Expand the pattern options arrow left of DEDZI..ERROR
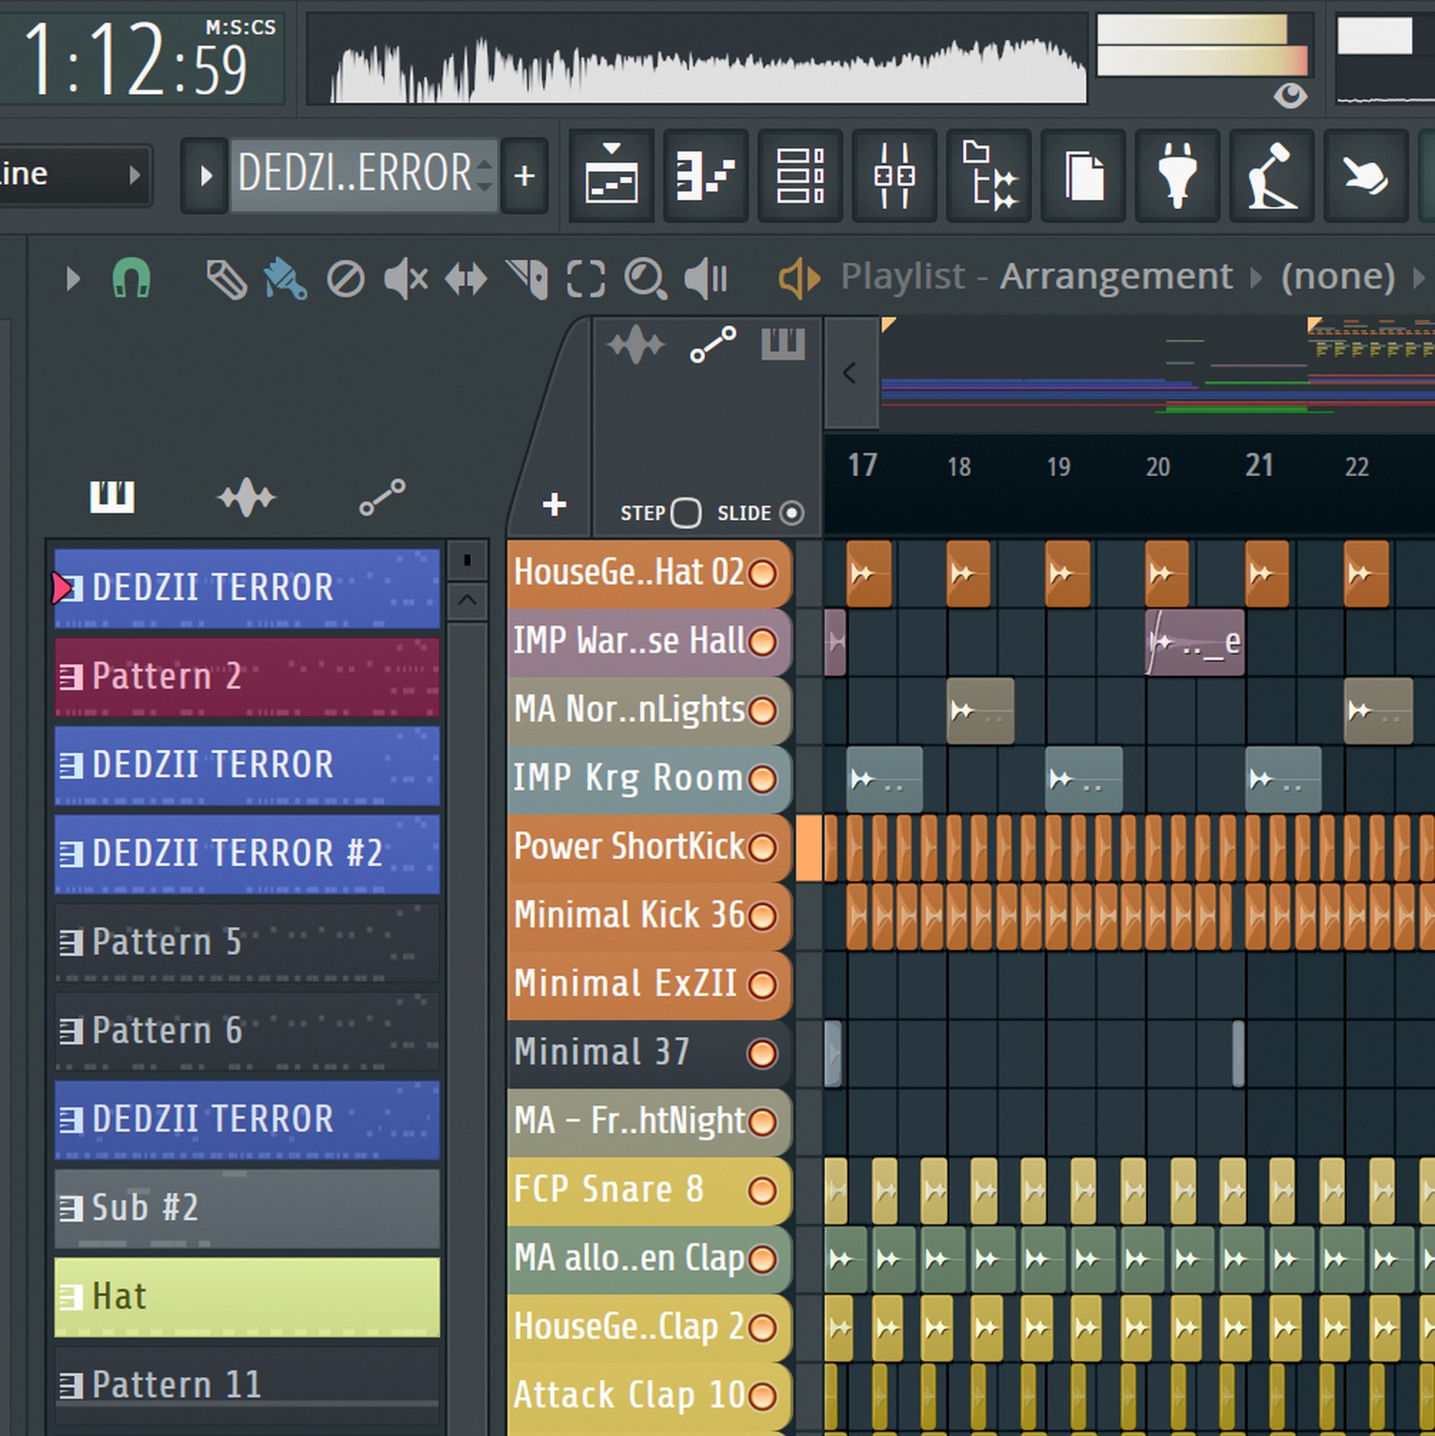 (205, 175)
